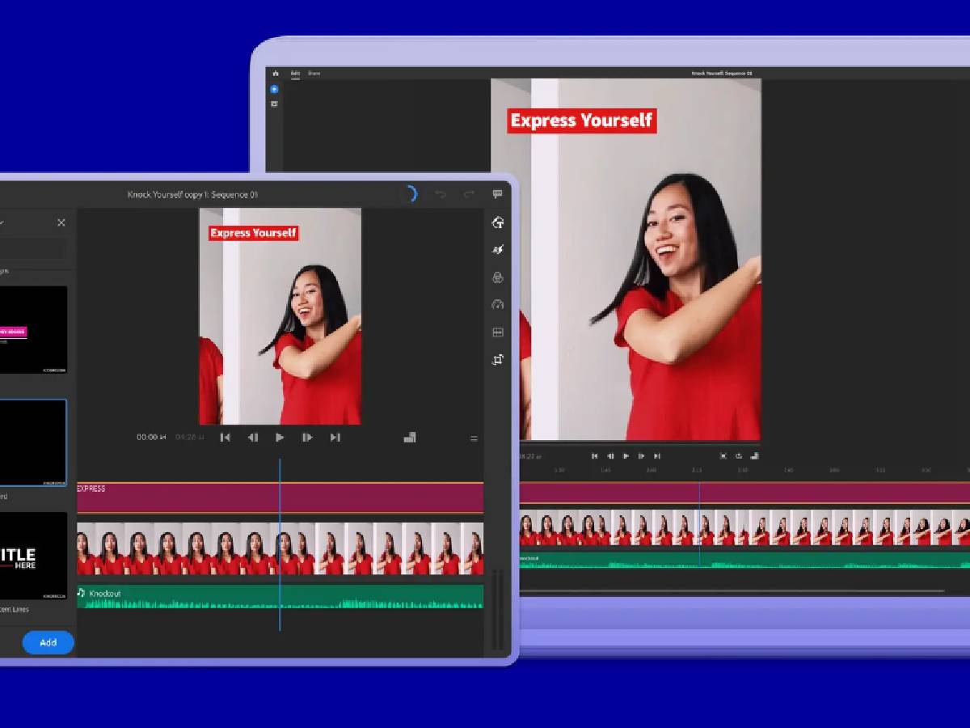Click the Add button in titles panel
Image resolution: width=970 pixels, height=728 pixels.
tap(48, 642)
